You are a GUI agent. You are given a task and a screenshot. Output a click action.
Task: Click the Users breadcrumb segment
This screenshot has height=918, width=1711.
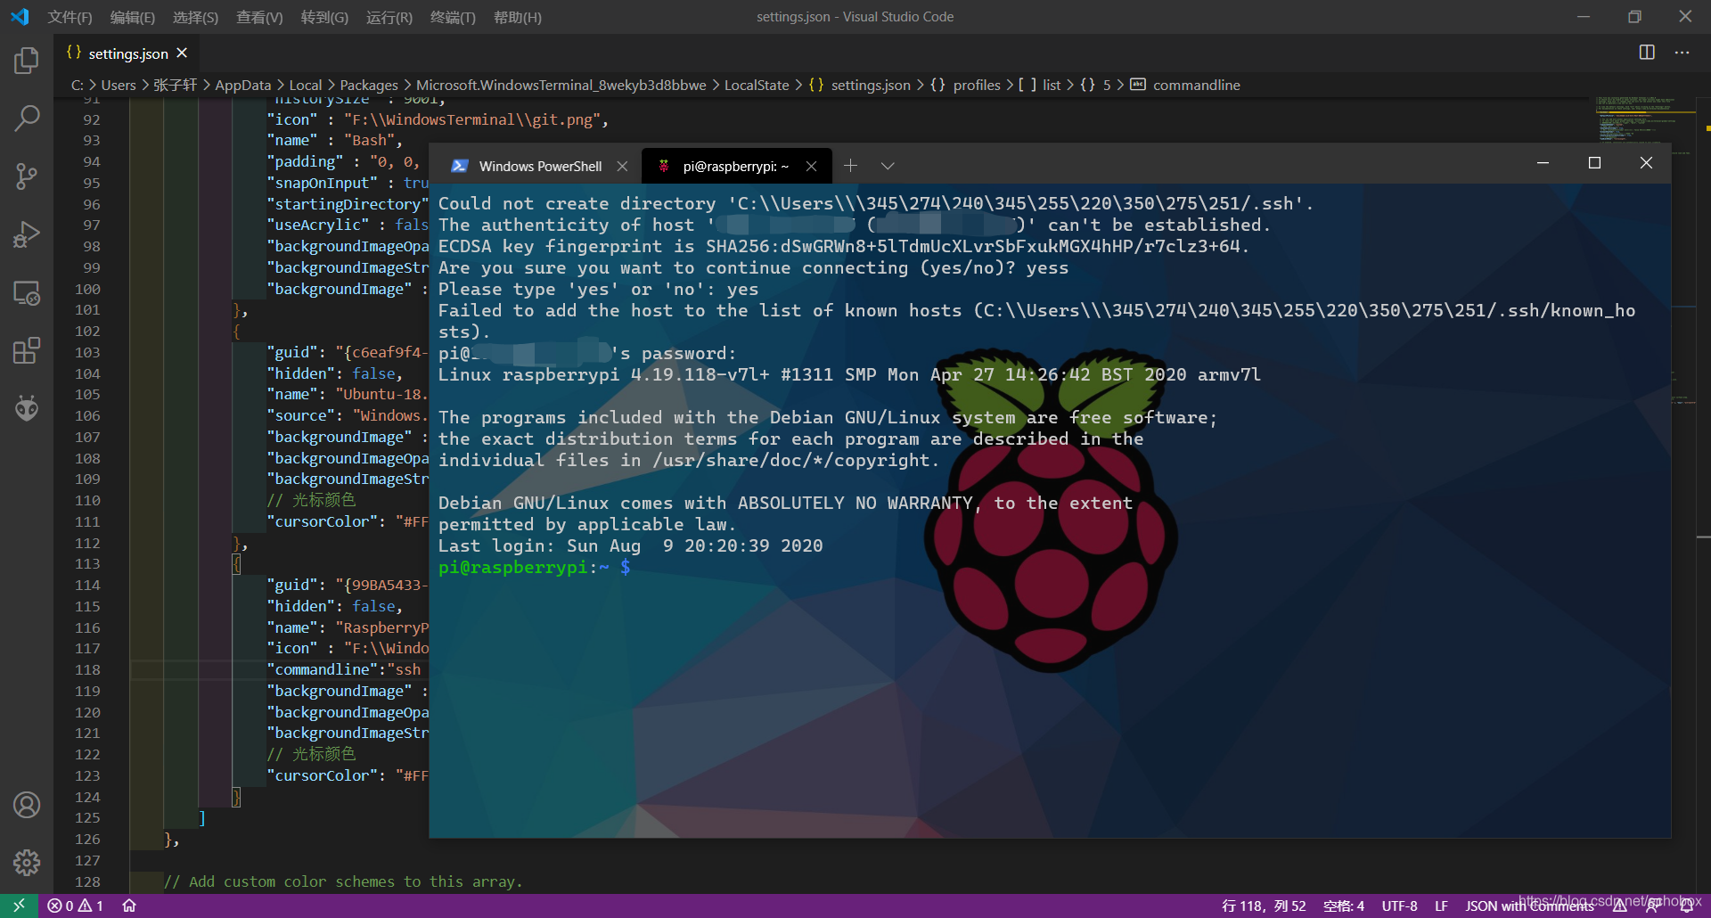pyautogui.click(x=119, y=85)
